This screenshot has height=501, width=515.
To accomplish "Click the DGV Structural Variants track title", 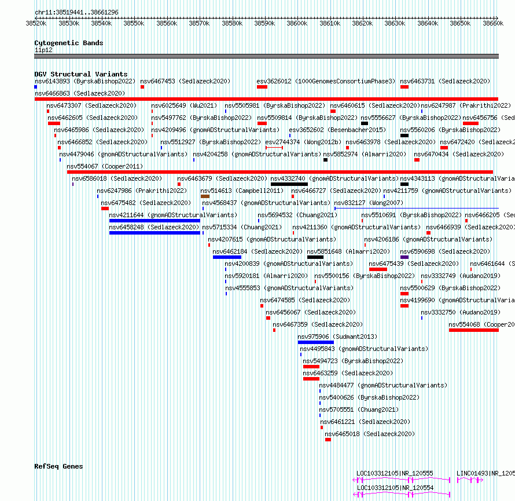I will [81, 74].
